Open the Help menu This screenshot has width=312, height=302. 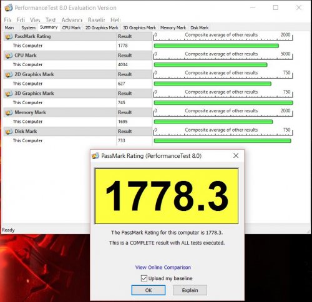115,20
